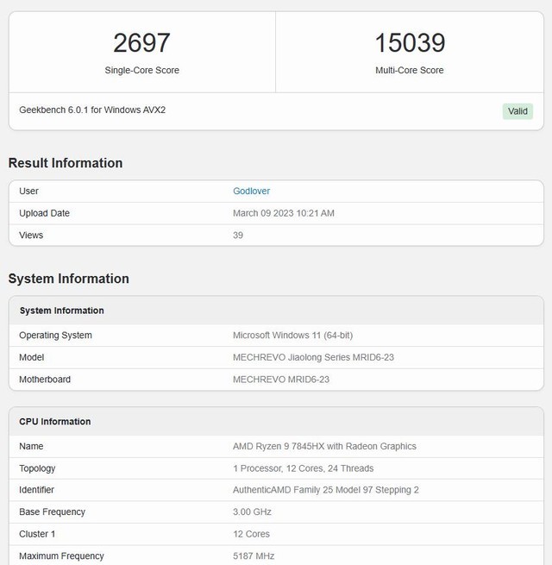Click the 15039 multi-core score number
The width and height of the screenshot is (552, 565).
[x=409, y=42]
